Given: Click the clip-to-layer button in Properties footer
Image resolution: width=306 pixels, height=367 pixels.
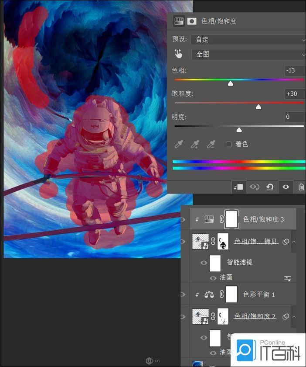Looking at the screenshot, I should (238, 187).
